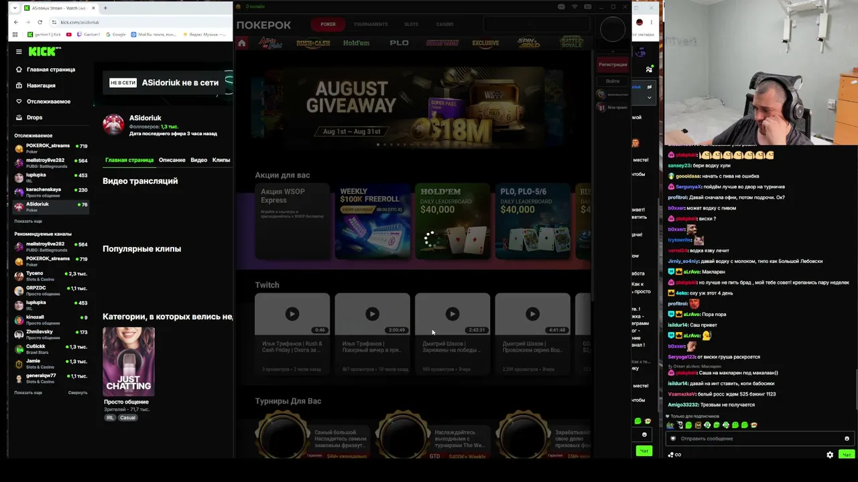Click the Casual category tag

(127, 418)
